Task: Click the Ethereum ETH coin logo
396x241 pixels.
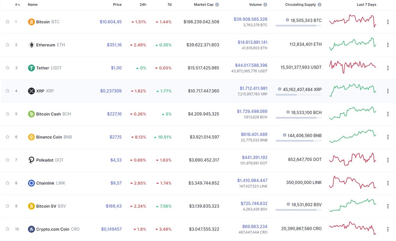Action: pyautogui.click(x=31, y=45)
